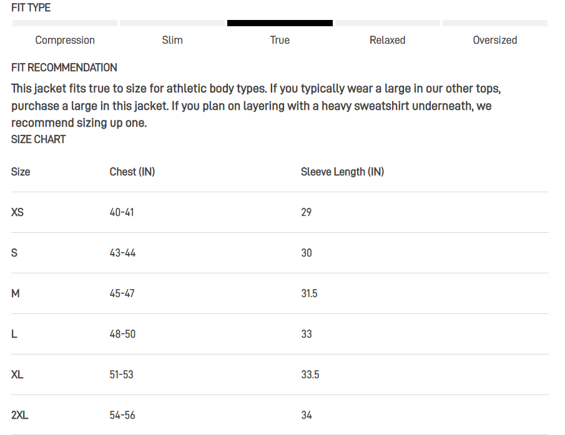The image size is (565, 435).
Task: Select the Compression fit label
Action: point(65,40)
